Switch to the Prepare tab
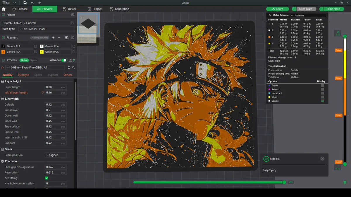This screenshot has width=351, height=197. (x=20, y=9)
